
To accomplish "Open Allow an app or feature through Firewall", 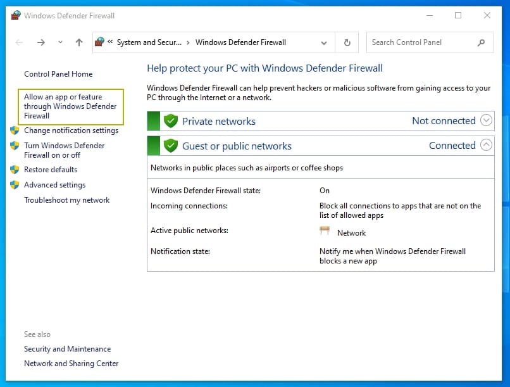I will (x=70, y=106).
